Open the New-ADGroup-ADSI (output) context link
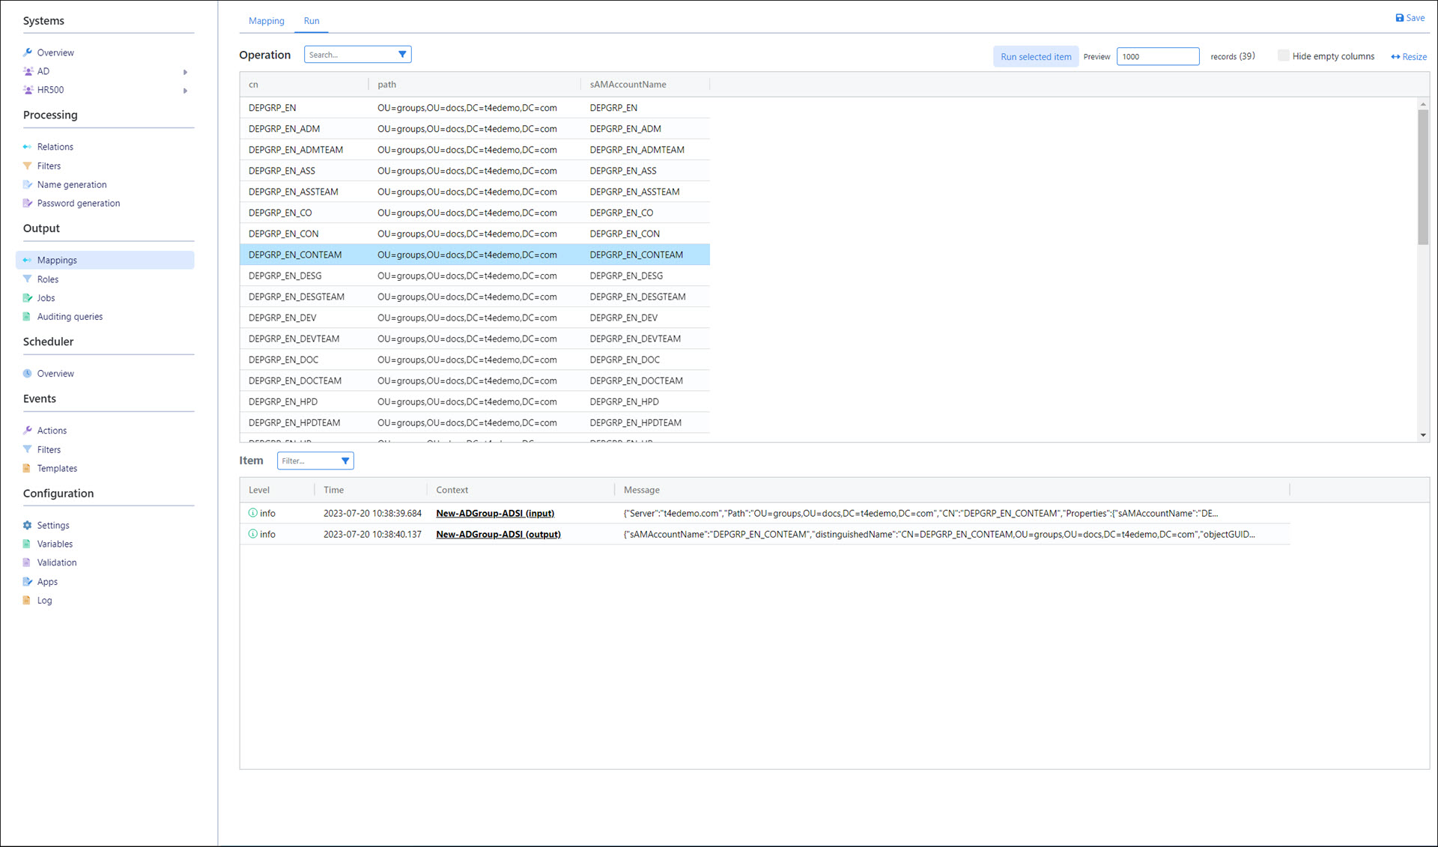 click(498, 534)
